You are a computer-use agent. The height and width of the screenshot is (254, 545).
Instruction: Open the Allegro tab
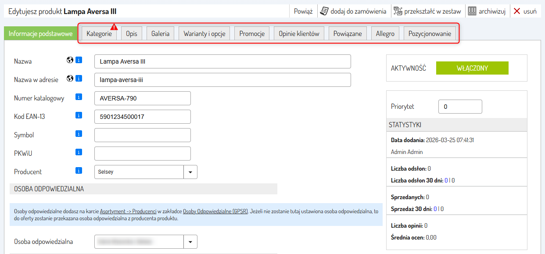[x=385, y=34]
